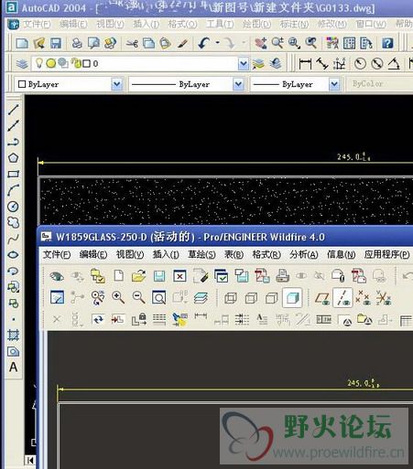Screen dimensions: 413x469
Task: Open Pro/ENGINEER 分析(A) menu
Action: tap(304, 254)
